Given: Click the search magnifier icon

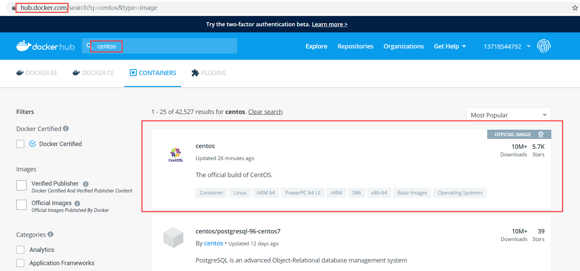Looking at the screenshot, I should (x=89, y=45).
